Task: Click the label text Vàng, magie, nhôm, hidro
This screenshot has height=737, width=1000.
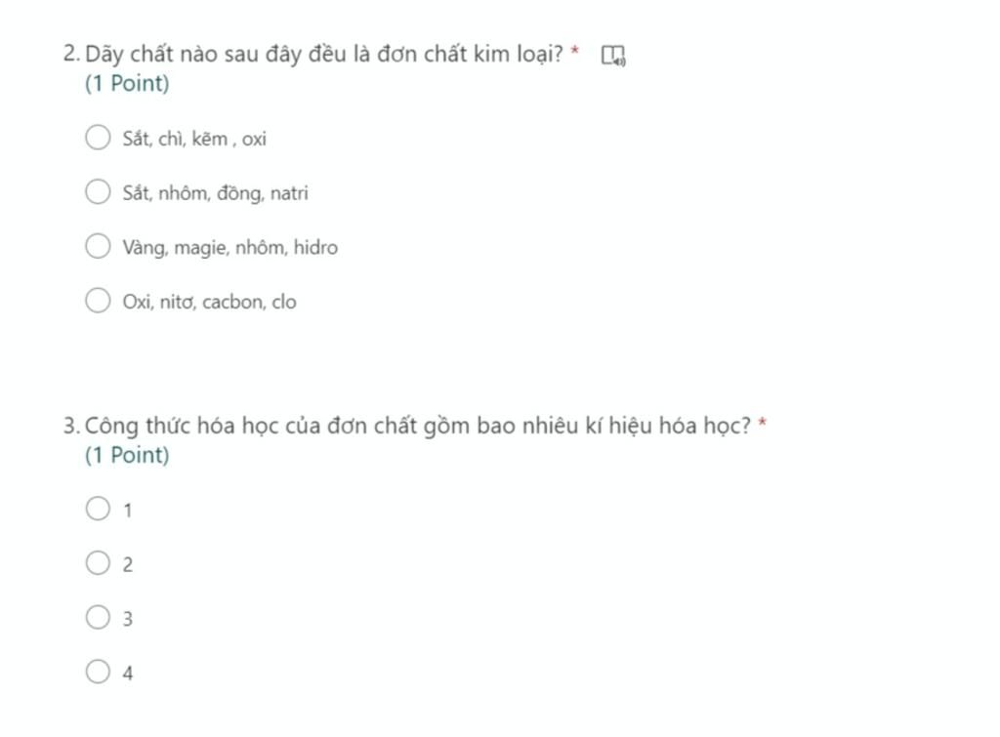Action: pyautogui.click(x=230, y=247)
